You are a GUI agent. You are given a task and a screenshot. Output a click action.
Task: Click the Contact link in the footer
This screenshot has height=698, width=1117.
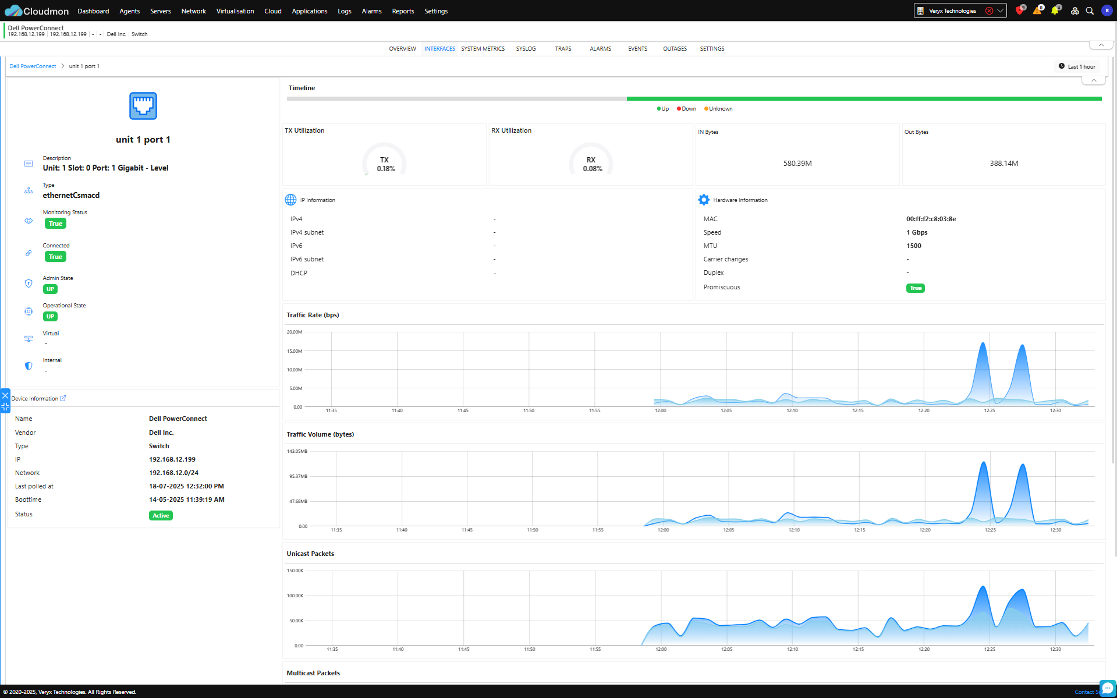(x=1086, y=692)
